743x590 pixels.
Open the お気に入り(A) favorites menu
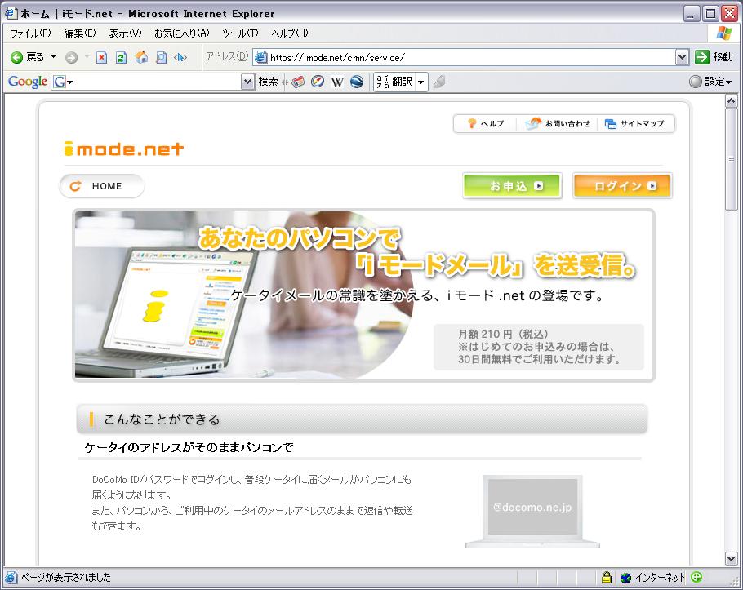click(181, 33)
